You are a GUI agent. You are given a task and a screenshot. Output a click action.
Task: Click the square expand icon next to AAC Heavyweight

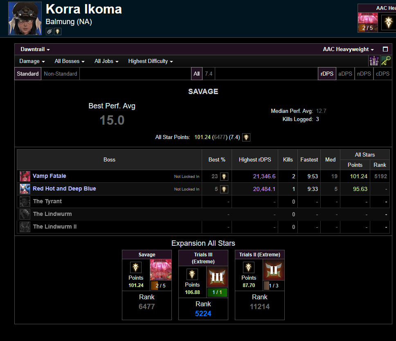385,49
